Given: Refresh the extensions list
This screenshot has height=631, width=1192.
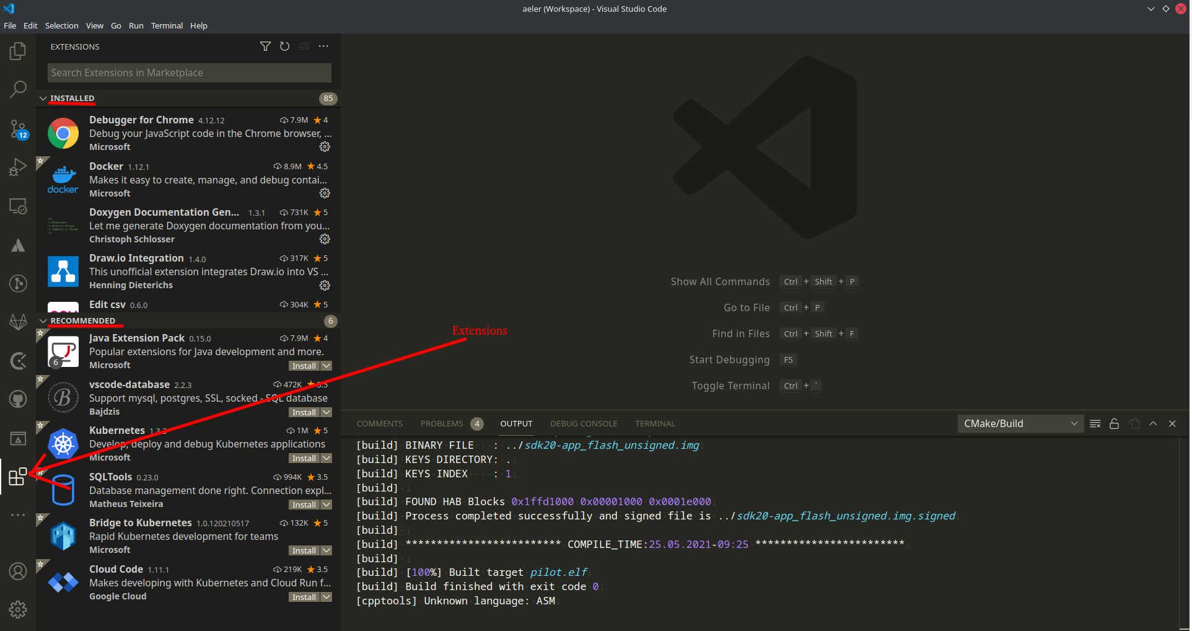Looking at the screenshot, I should (x=284, y=46).
